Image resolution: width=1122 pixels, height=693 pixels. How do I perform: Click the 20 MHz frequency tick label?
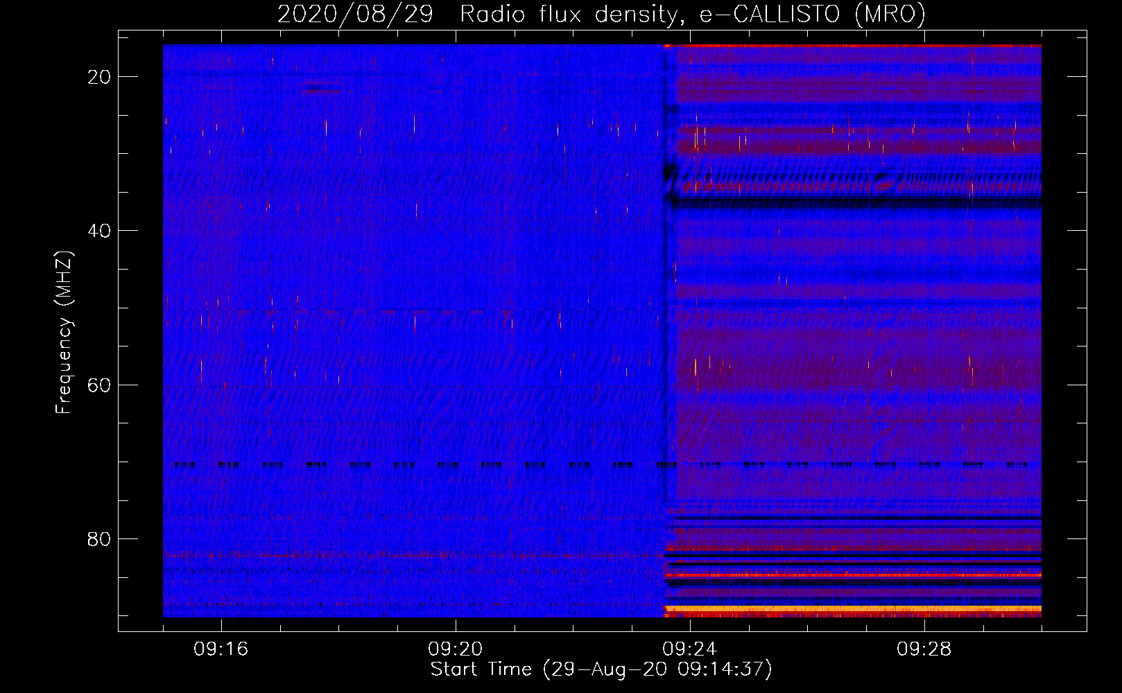[99, 77]
